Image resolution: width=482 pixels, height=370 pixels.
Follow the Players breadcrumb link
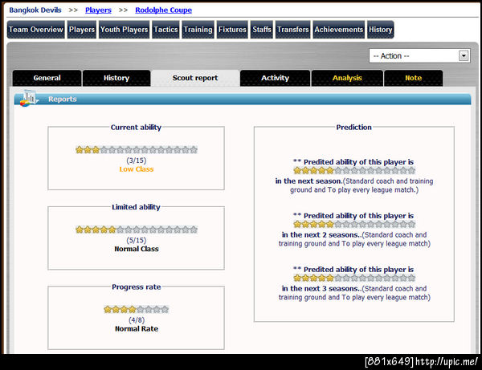(x=98, y=10)
